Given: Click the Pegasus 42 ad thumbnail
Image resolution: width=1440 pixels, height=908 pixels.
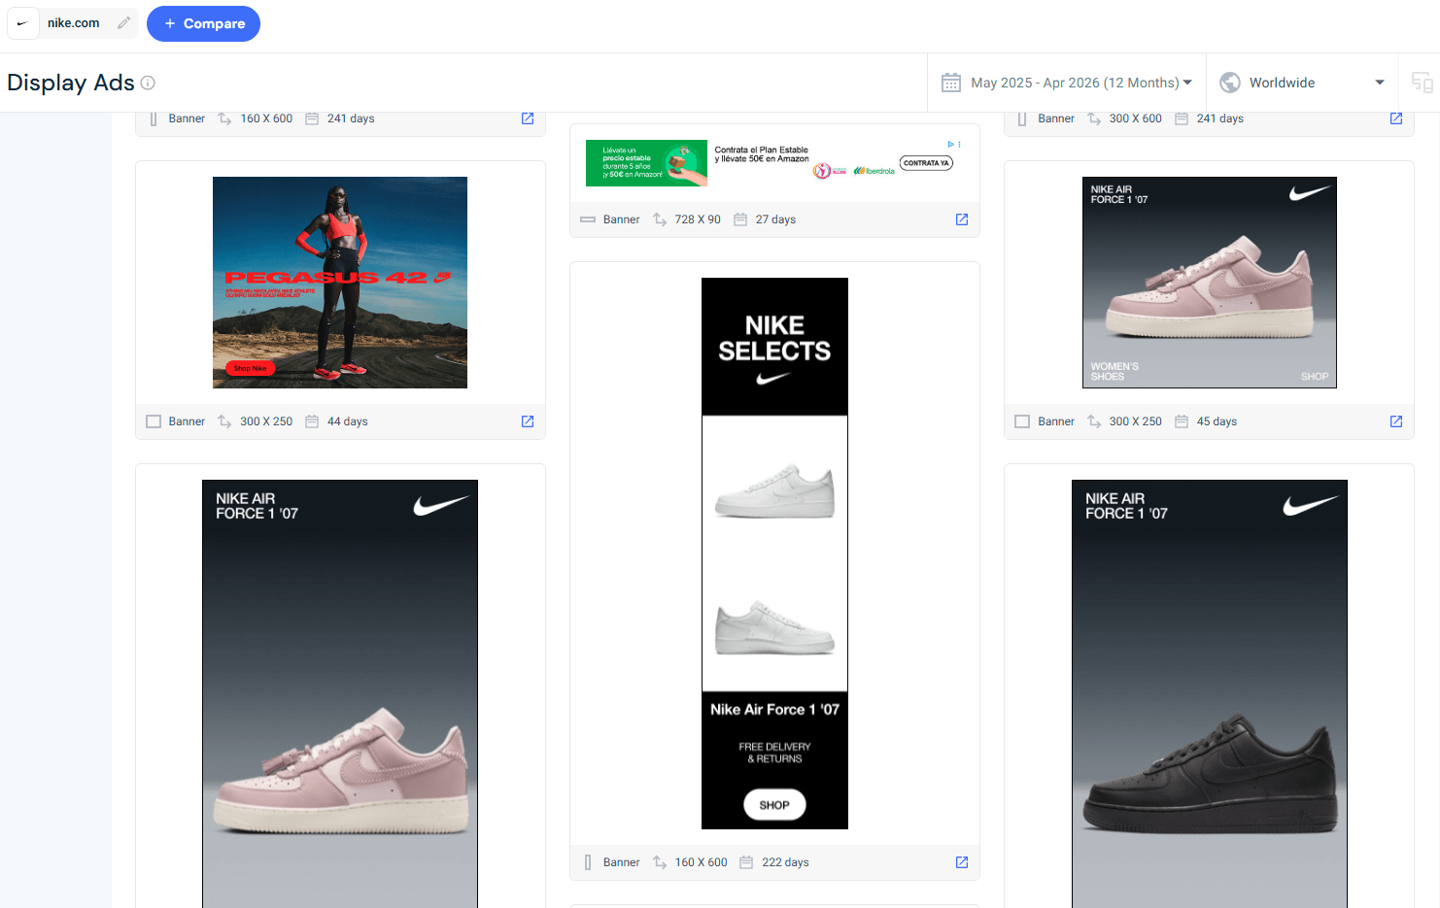Looking at the screenshot, I should (x=340, y=283).
